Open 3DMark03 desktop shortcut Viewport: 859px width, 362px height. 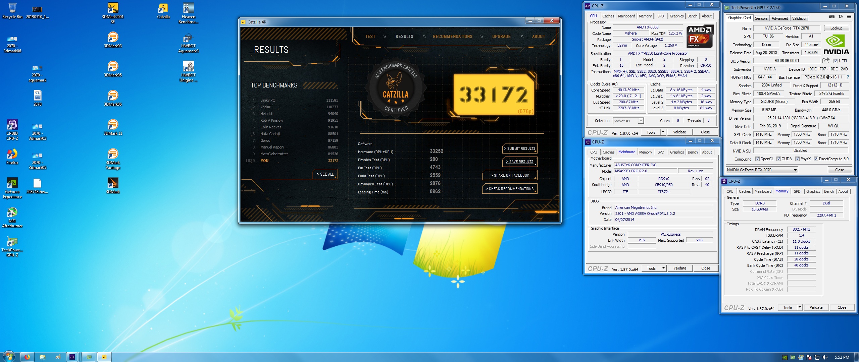tap(113, 40)
